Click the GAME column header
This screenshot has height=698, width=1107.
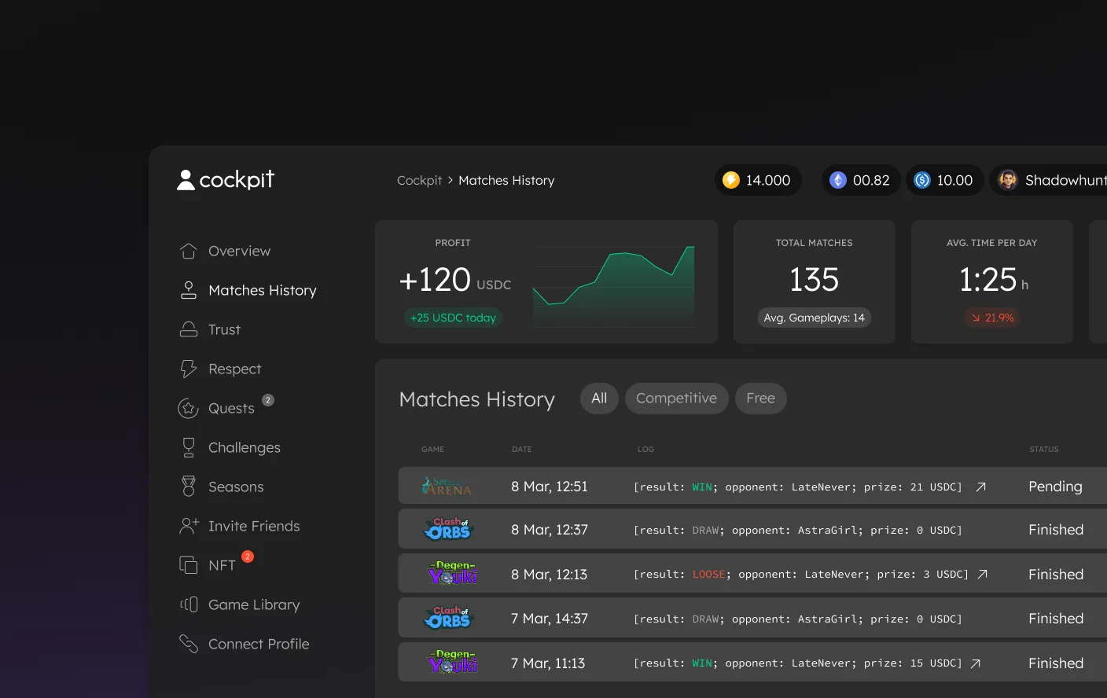(x=433, y=450)
